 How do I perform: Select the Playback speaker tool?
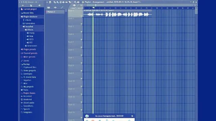click(78, 2)
